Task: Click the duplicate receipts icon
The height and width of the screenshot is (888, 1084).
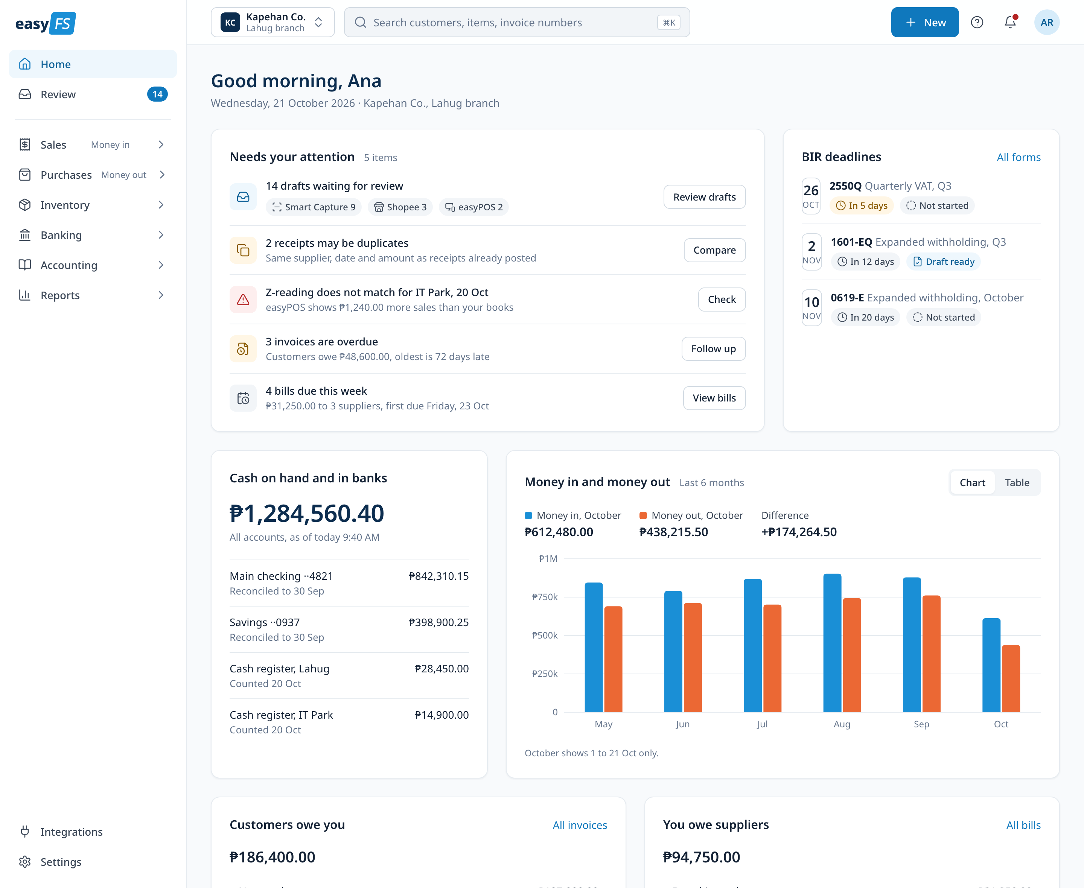Action: pyautogui.click(x=243, y=250)
